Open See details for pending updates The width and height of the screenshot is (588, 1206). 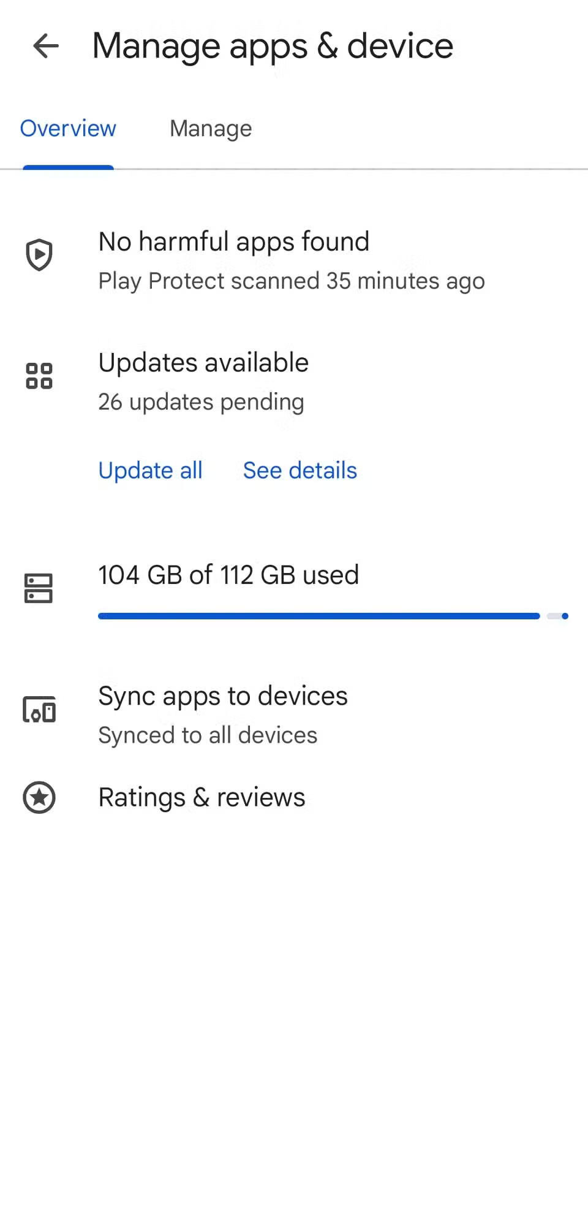click(300, 471)
